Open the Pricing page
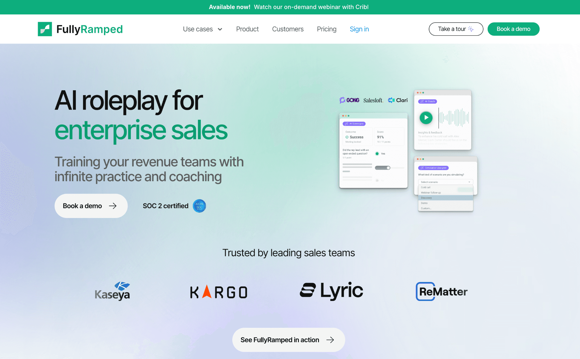Viewport: 580px width, 359px height. click(x=327, y=29)
